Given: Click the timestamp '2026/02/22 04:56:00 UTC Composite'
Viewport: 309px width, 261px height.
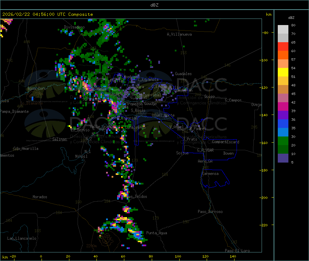Looking at the screenshot, I should (x=47, y=14).
